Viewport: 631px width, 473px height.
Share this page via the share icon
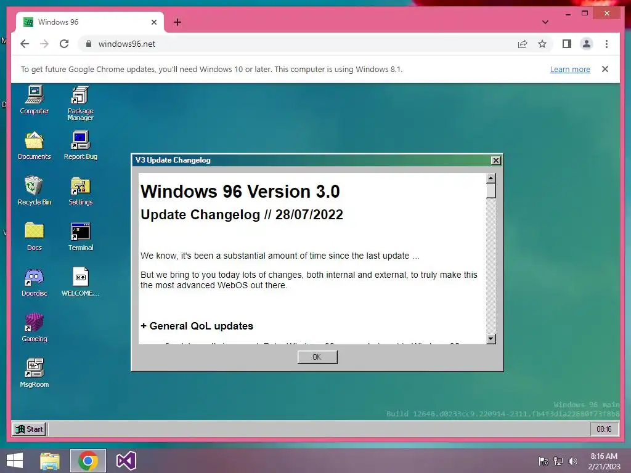coord(523,44)
